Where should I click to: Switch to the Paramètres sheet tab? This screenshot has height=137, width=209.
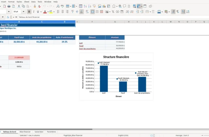click(x=51, y=132)
